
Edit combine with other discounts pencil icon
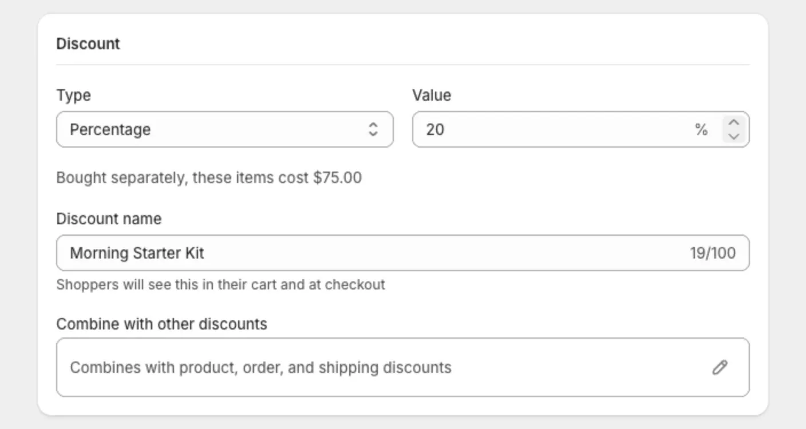pyautogui.click(x=720, y=367)
